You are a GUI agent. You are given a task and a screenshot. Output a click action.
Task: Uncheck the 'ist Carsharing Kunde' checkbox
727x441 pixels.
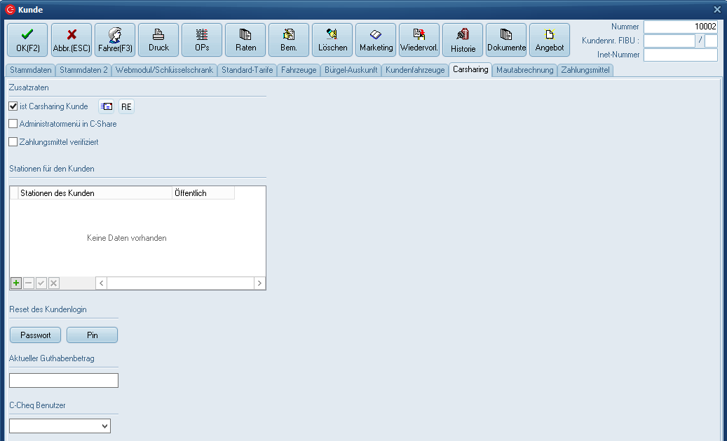13,106
